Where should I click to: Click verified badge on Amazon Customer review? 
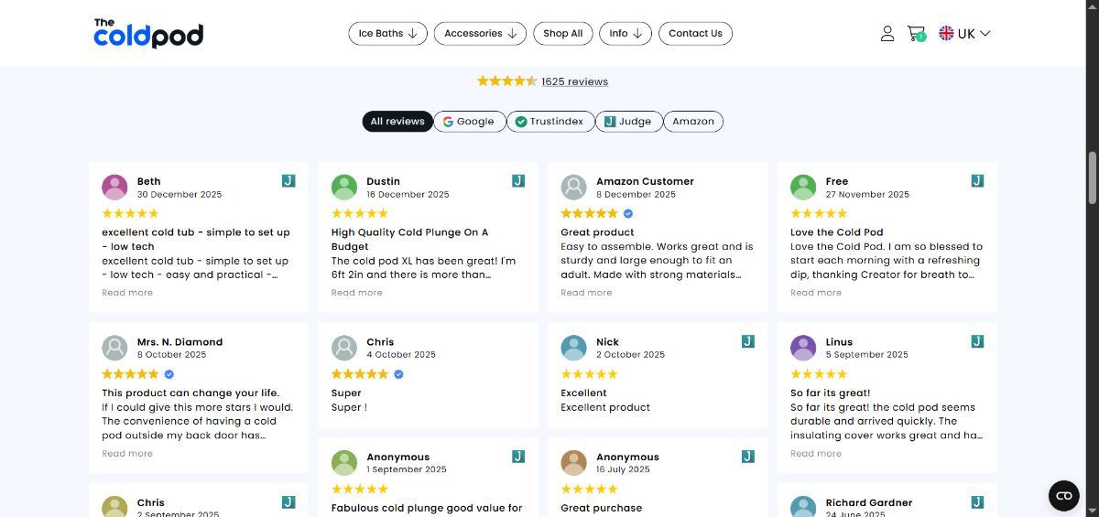[628, 213]
